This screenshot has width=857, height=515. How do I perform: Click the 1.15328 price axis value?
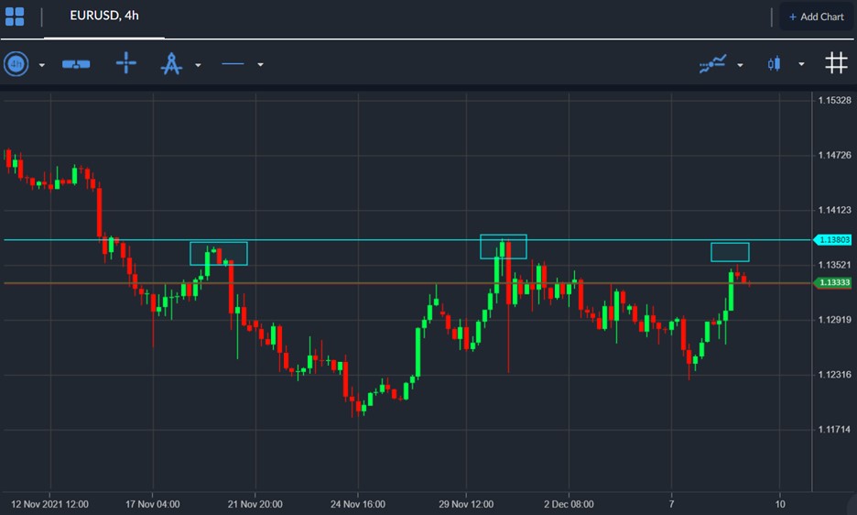(x=835, y=100)
